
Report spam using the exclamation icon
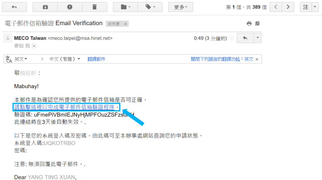pyautogui.click(x=70, y=7)
